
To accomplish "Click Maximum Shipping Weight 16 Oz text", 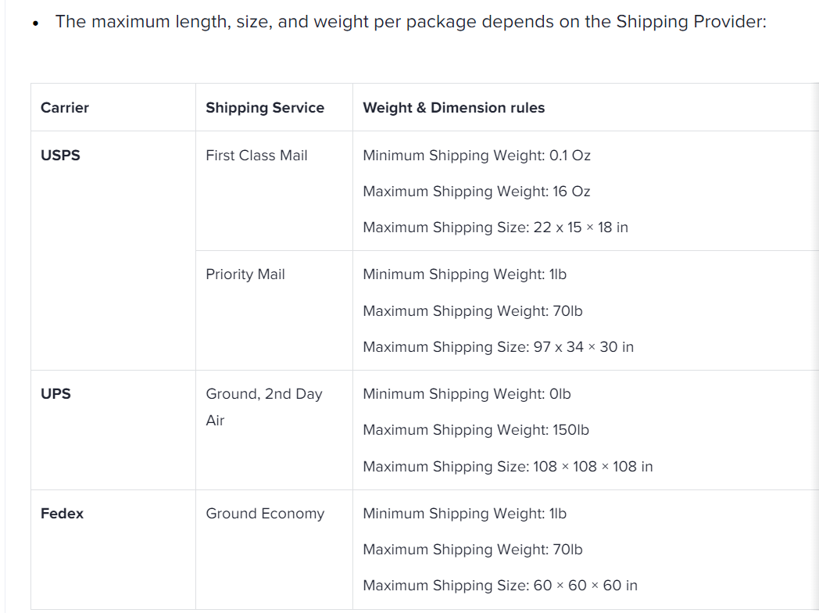I will pyautogui.click(x=477, y=192).
